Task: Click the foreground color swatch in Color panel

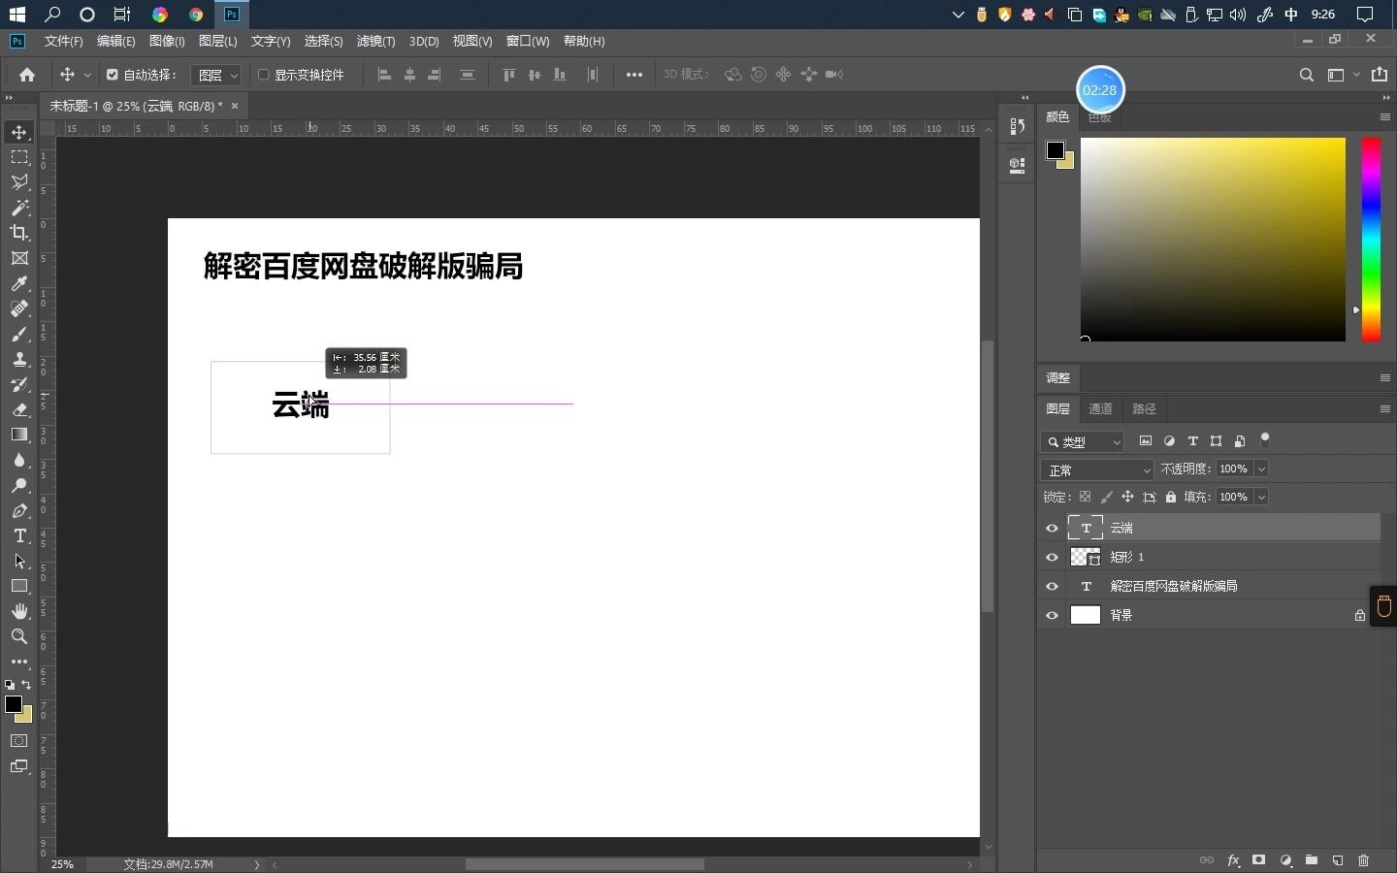Action: [x=1055, y=150]
